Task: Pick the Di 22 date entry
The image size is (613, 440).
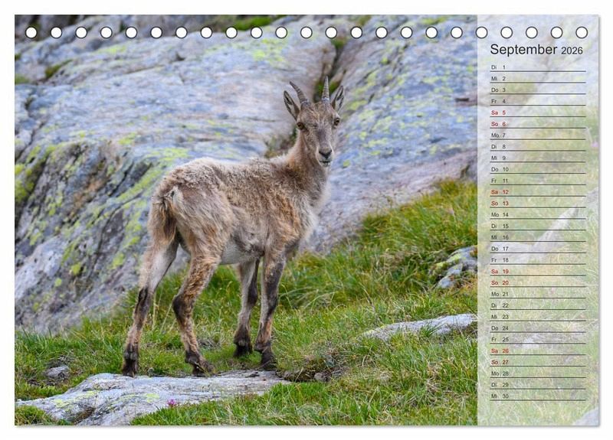Action: 536,305
